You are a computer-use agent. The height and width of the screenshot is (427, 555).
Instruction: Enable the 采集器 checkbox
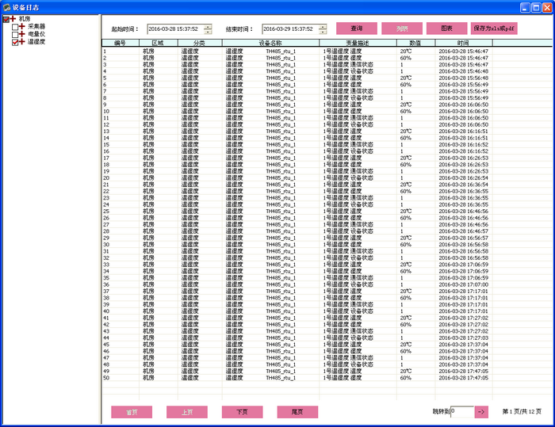coord(14,27)
